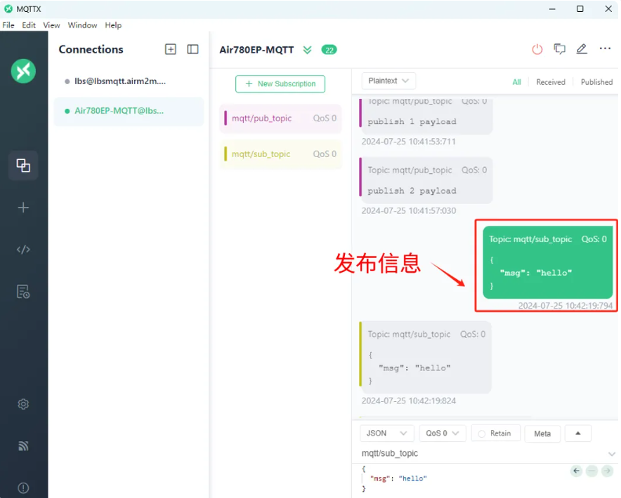The height and width of the screenshot is (498, 621).
Task: Click the MQTTX title bar app icon
Action: (8, 8)
